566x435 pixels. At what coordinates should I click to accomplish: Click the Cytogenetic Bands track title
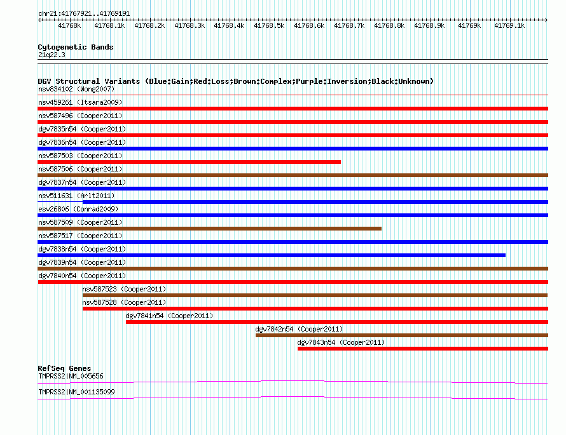76,47
